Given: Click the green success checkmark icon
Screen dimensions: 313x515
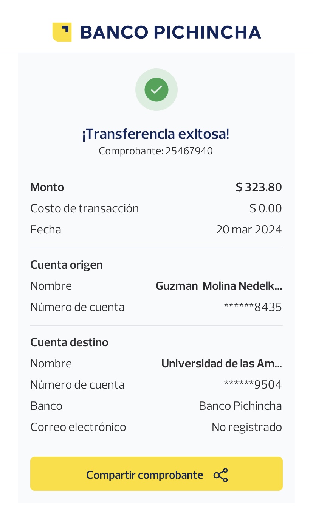Looking at the screenshot, I should click(156, 90).
